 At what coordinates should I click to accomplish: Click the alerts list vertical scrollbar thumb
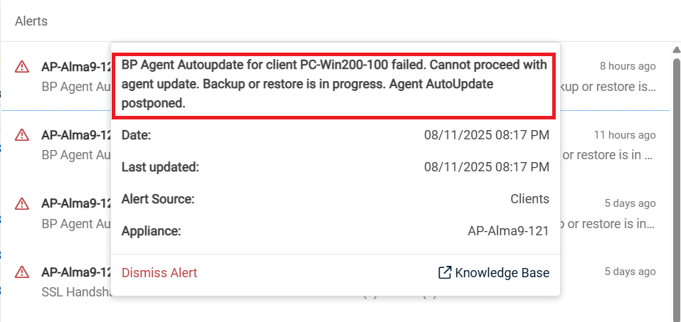[676, 185]
